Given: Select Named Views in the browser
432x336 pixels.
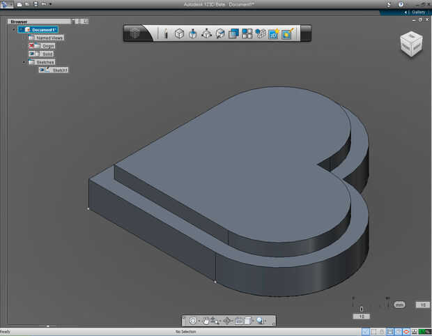Looking at the screenshot, I should point(49,38).
